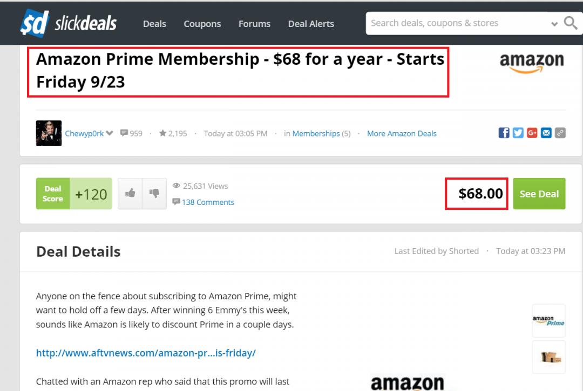Image resolution: width=583 pixels, height=391 pixels.
Task: Share deal via email icon
Action: tap(546, 133)
